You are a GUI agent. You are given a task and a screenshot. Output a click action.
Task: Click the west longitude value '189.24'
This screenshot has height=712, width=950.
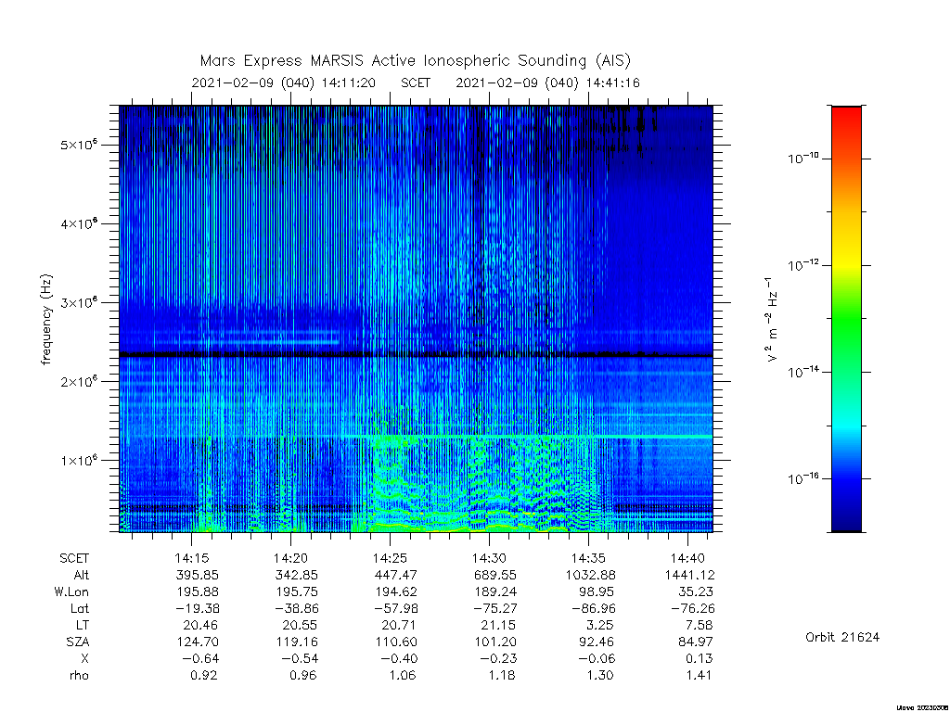[495, 591]
